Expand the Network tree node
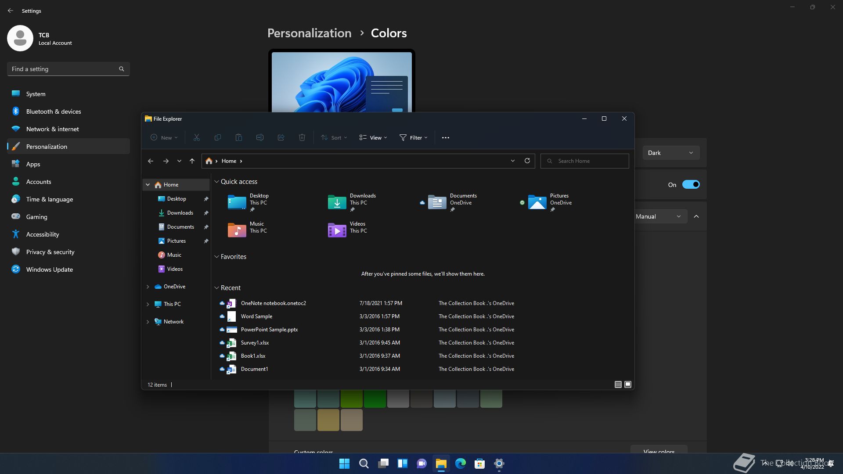 point(148,322)
